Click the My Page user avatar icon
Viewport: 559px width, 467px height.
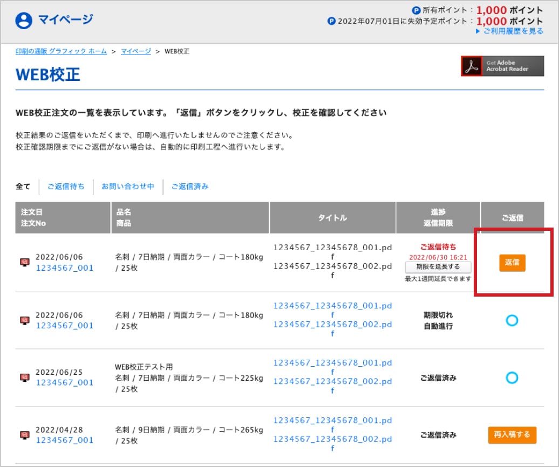tap(24, 20)
